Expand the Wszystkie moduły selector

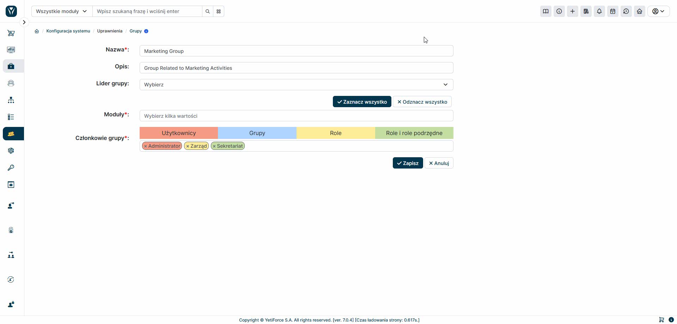(x=62, y=11)
